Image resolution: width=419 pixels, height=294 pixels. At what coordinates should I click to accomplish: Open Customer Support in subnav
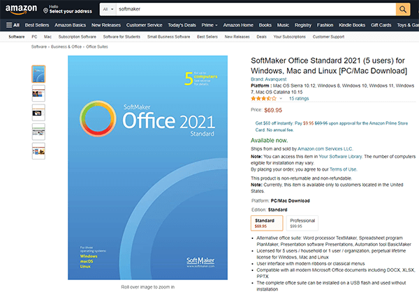pos(328,37)
